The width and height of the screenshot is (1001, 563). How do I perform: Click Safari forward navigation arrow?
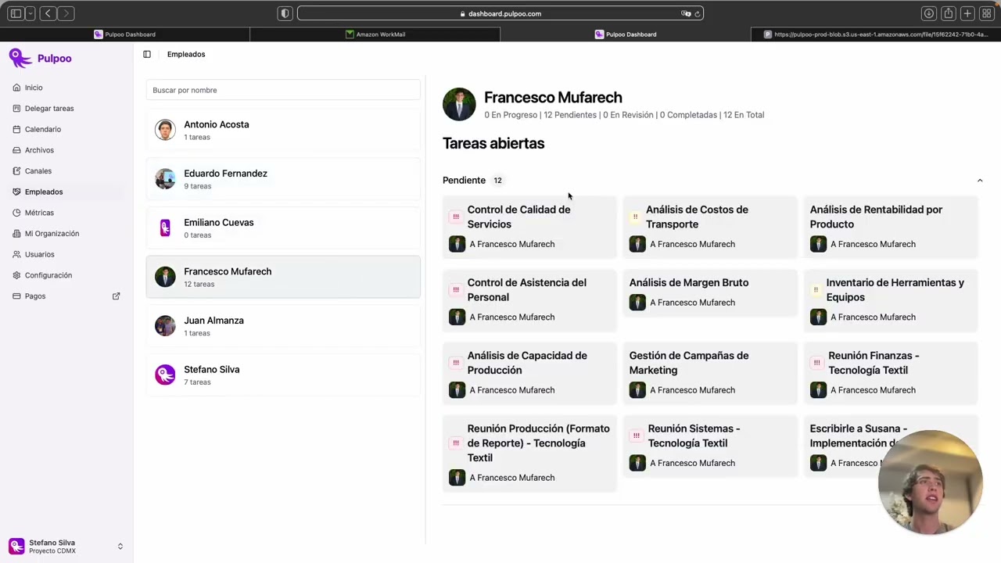click(66, 13)
